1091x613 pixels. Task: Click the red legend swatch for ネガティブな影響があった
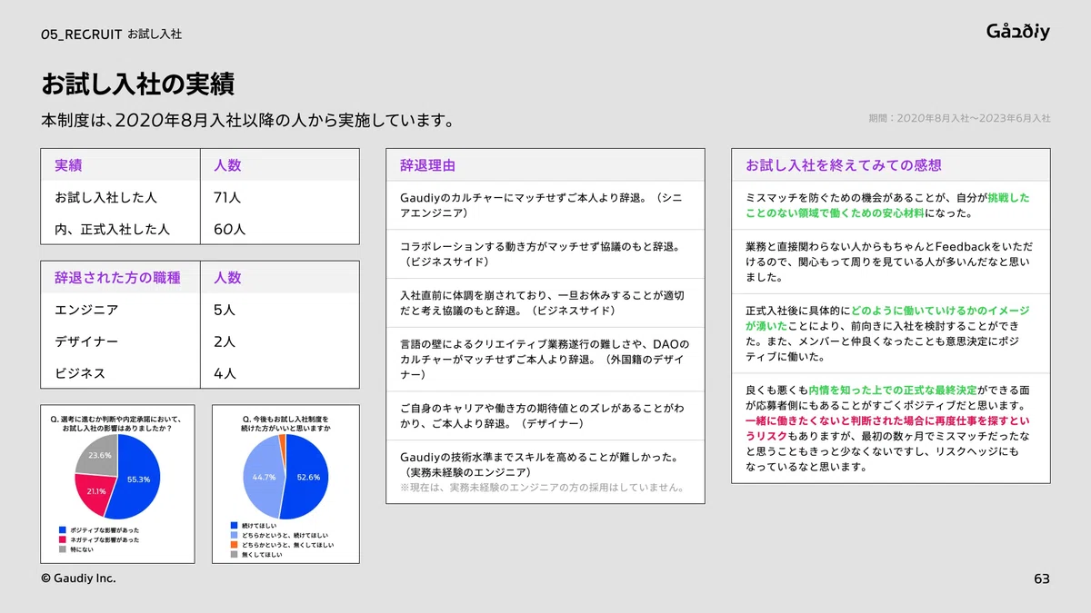coord(63,539)
